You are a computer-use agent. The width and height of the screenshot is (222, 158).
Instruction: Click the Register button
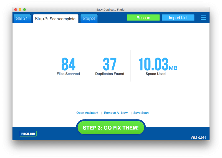28,134
